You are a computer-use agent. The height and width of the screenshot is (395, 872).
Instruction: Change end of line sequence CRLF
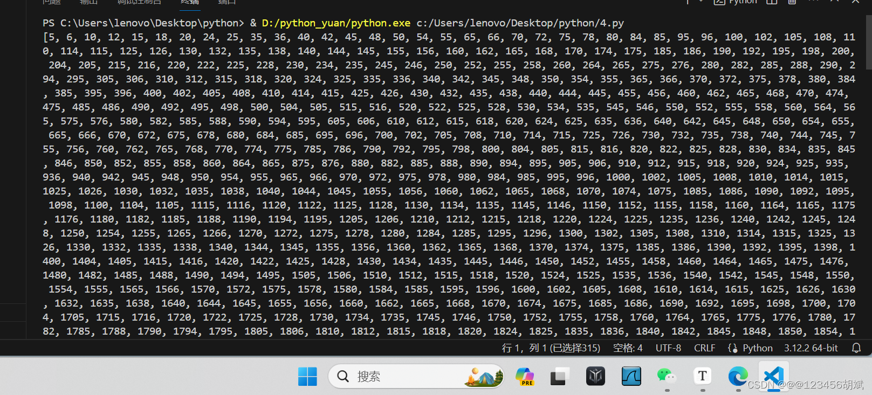(704, 348)
